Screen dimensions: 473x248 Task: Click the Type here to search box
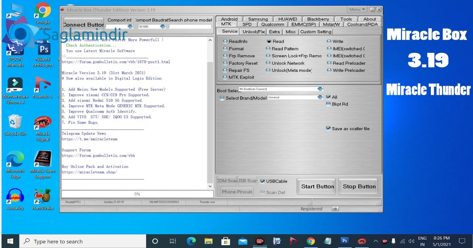click(83, 241)
